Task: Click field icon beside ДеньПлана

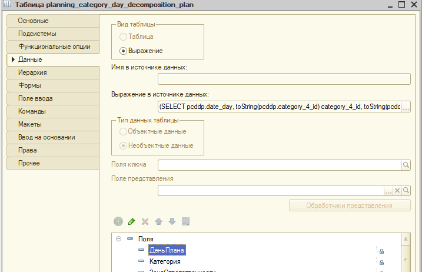Action: 141,250
